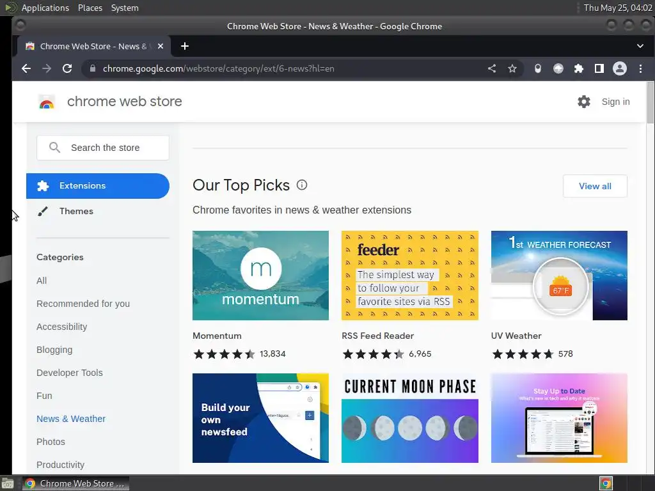Open the Chrome three-dot menu

tap(640, 68)
